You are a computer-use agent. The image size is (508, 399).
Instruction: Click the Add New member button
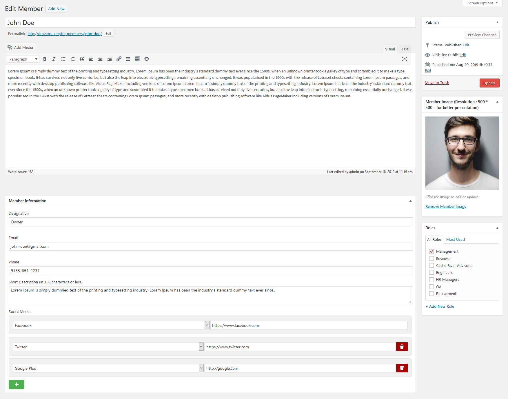[56, 9]
